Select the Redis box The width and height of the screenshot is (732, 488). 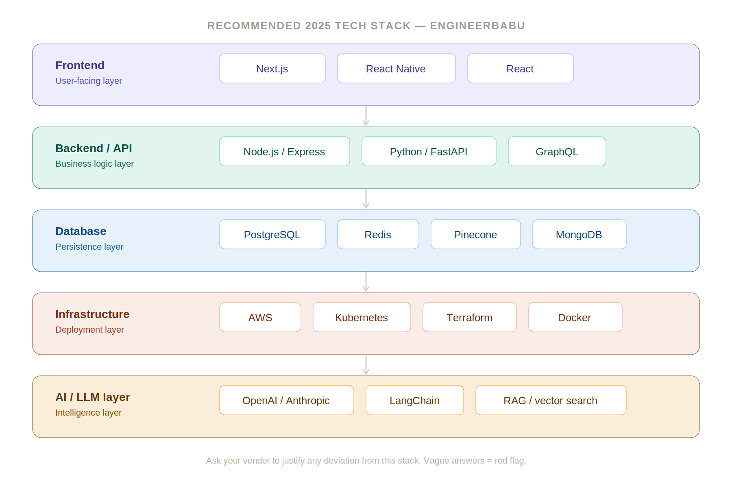pos(378,234)
